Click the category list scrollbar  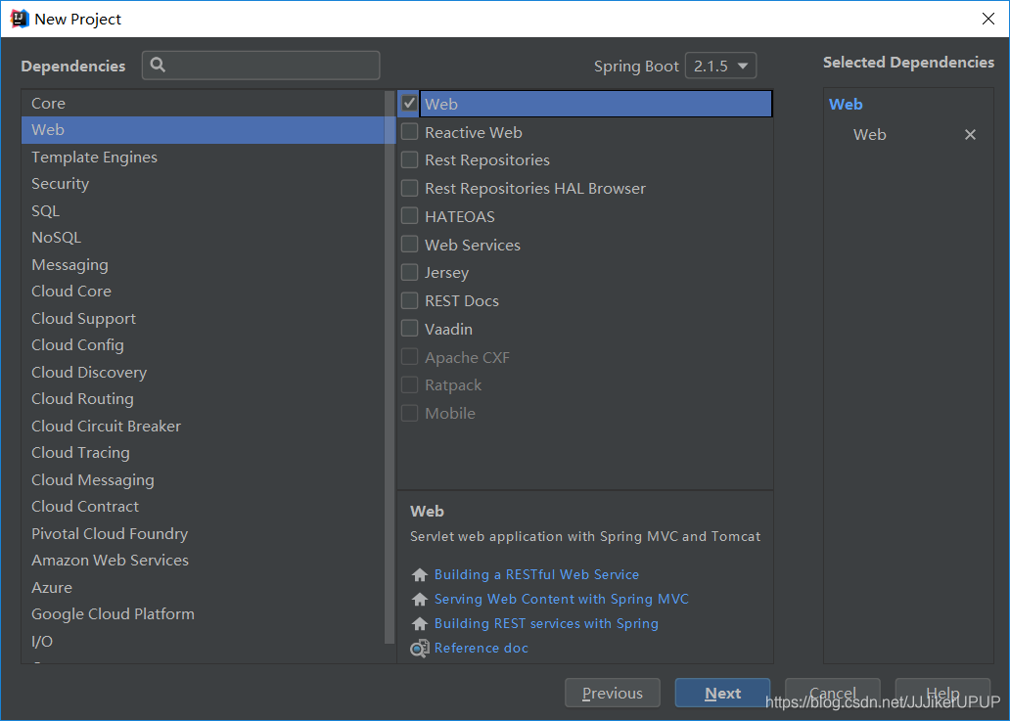(x=390, y=367)
